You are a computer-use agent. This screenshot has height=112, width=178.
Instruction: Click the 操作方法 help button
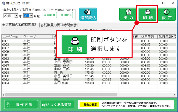[21, 105]
